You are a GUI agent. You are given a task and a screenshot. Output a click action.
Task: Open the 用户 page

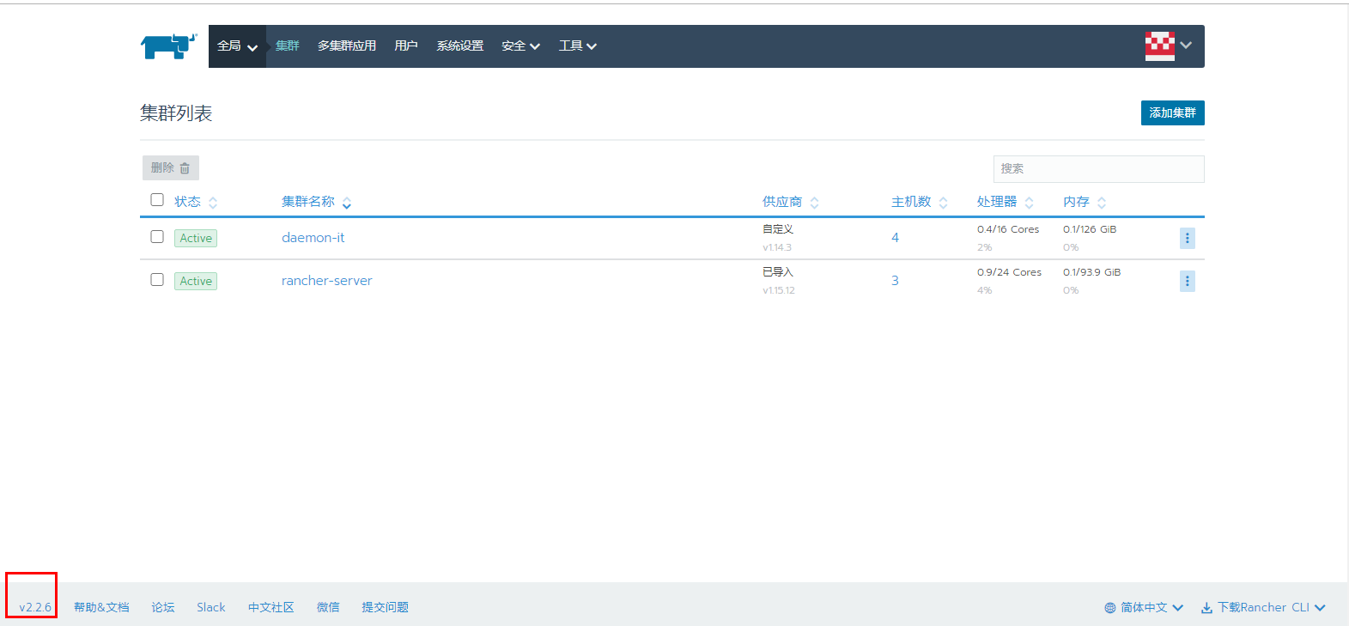(406, 46)
